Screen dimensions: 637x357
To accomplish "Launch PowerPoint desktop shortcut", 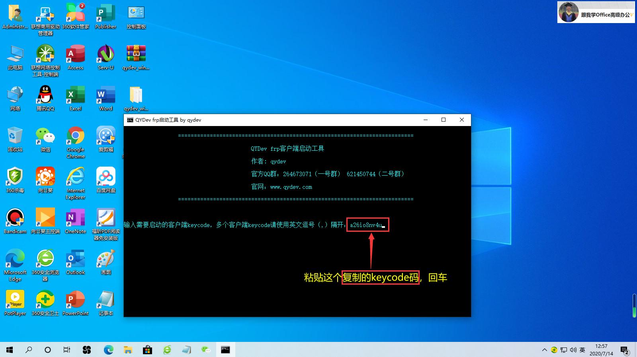I will tap(76, 303).
